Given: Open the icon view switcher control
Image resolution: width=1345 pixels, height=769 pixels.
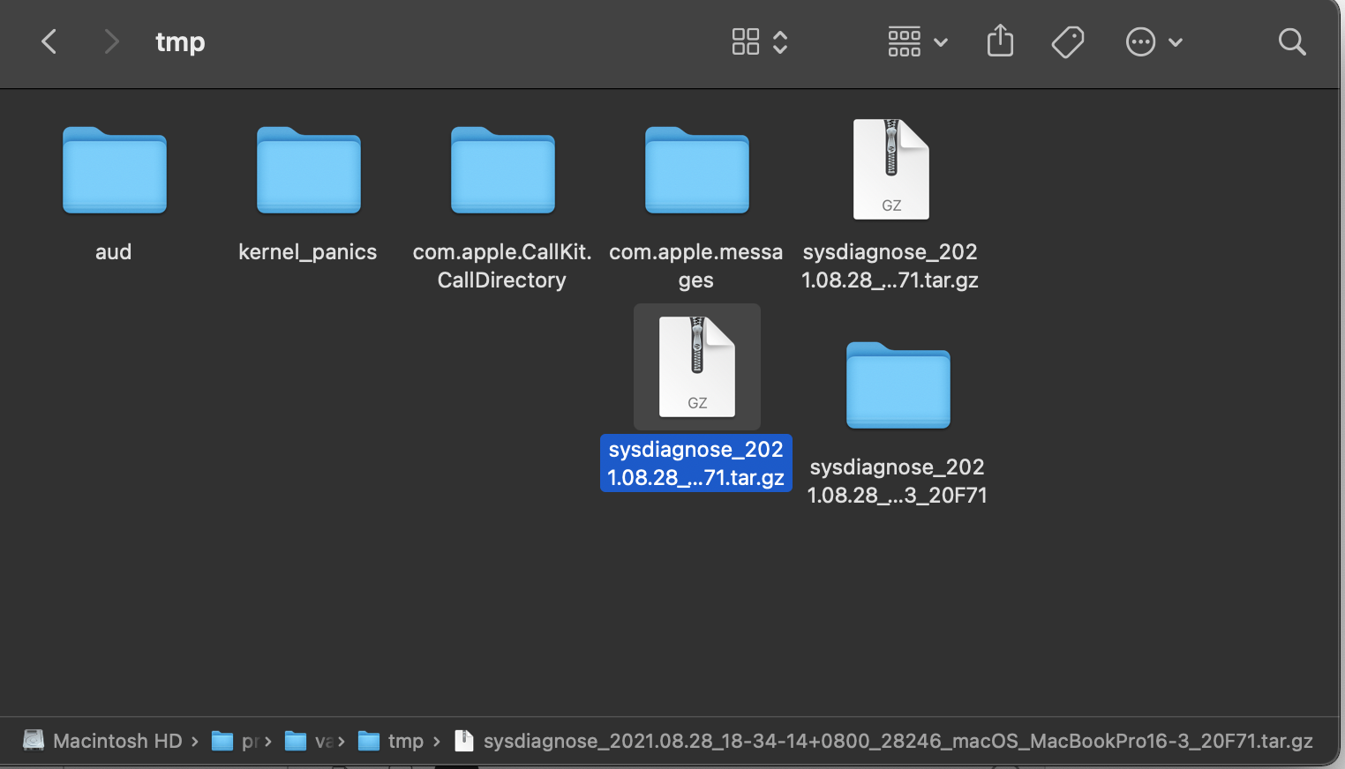Looking at the screenshot, I should (760, 41).
